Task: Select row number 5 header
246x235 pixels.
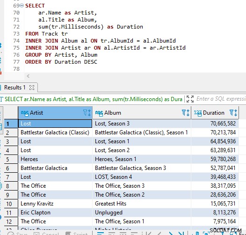Action: click(11, 159)
